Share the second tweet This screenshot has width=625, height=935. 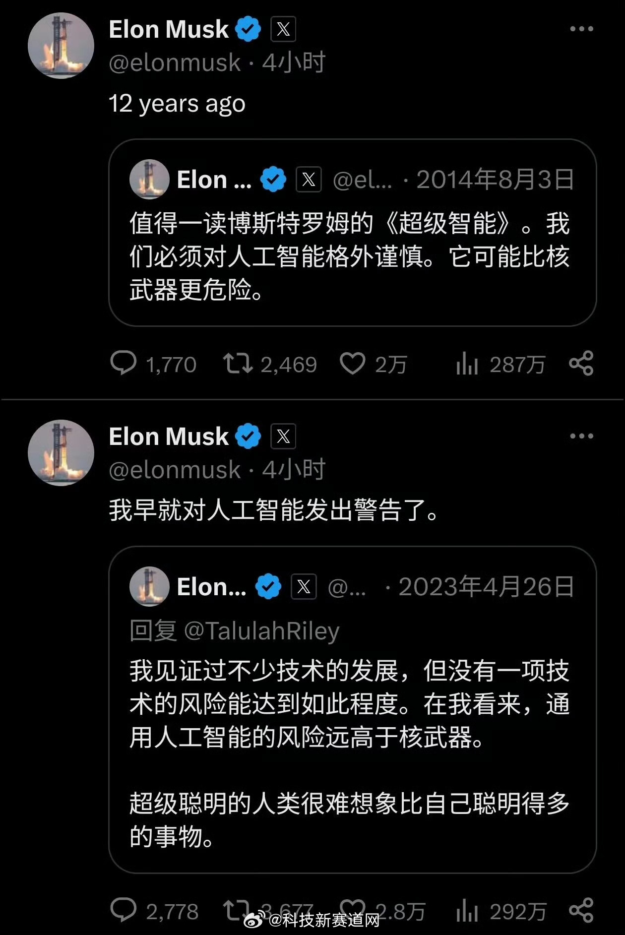581,910
